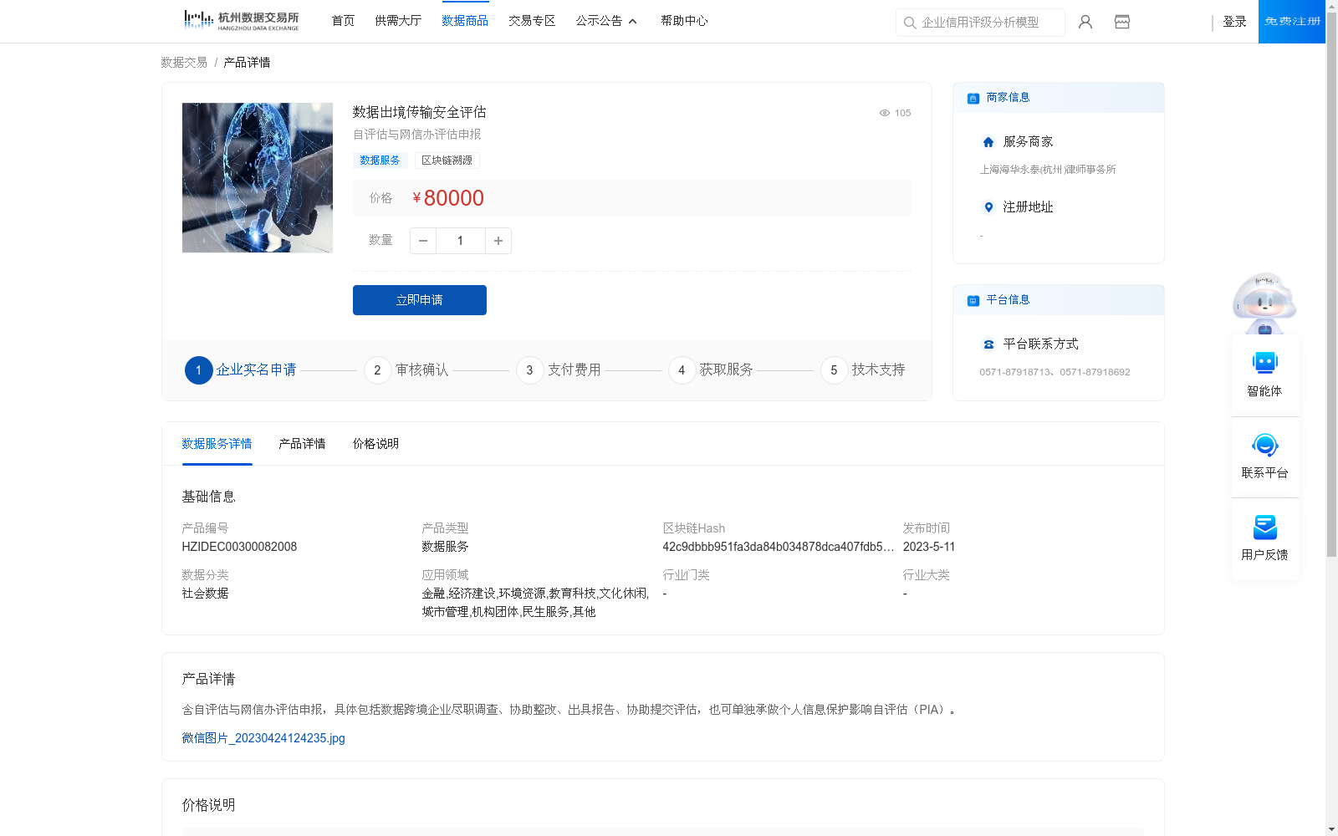Click the title 数据出境传输安全评估
This screenshot has height=836, width=1338.
click(419, 112)
